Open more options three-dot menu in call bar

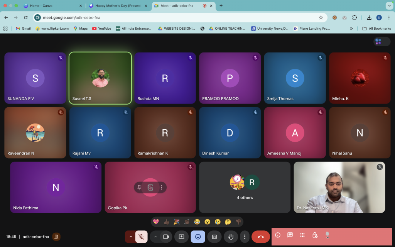click(x=245, y=237)
